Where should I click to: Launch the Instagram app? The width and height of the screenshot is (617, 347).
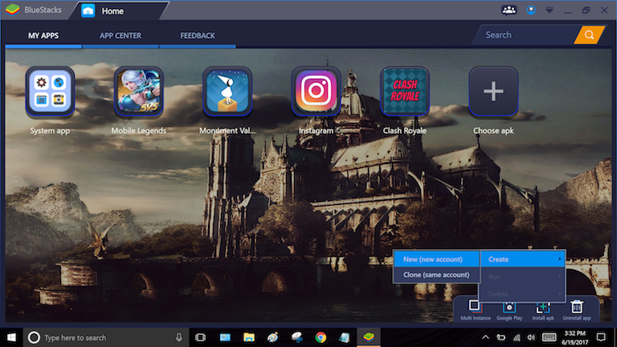point(316,92)
